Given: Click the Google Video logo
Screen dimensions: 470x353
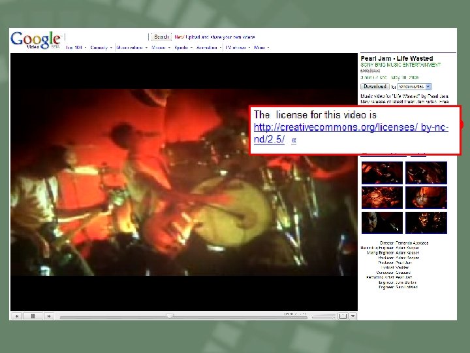Looking at the screenshot, I should (36, 40).
